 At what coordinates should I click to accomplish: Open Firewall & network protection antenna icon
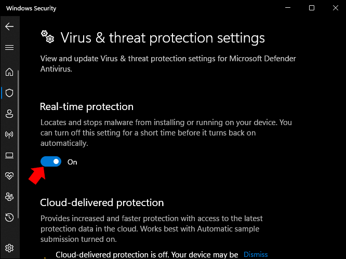(x=9, y=134)
